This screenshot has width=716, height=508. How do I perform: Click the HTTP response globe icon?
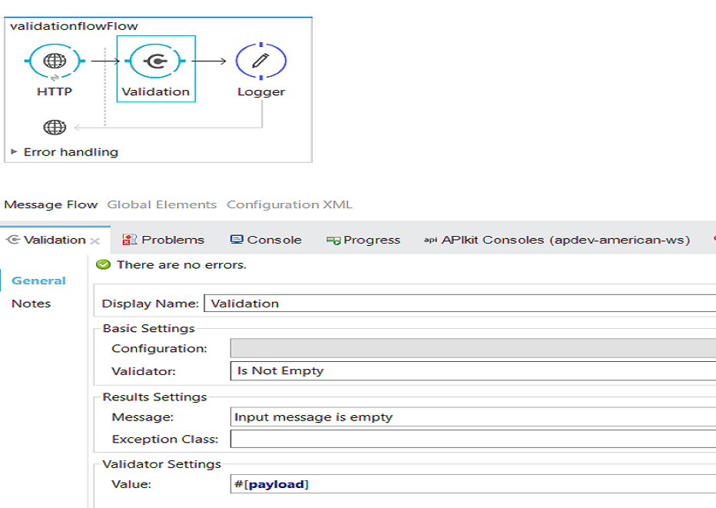pos(55,128)
